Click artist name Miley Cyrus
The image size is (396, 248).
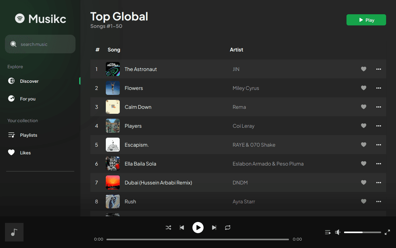(246, 88)
